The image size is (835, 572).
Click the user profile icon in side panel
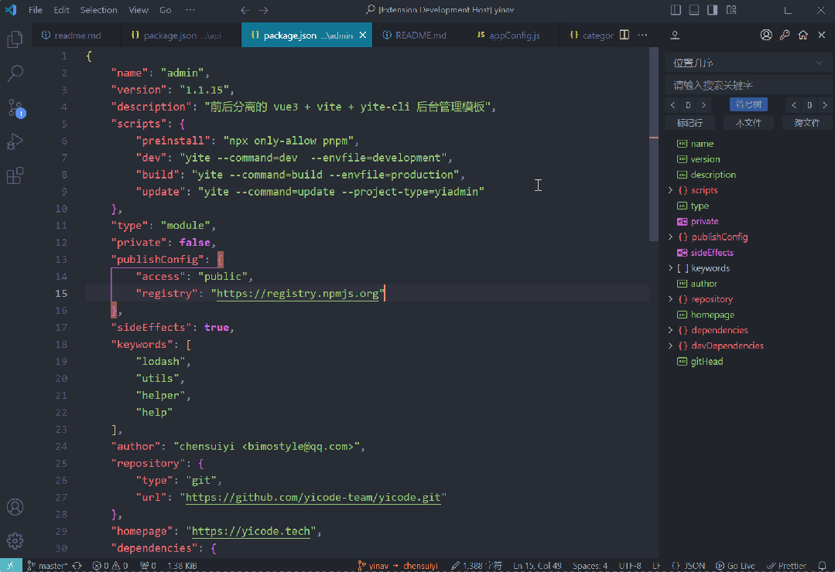(766, 35)
